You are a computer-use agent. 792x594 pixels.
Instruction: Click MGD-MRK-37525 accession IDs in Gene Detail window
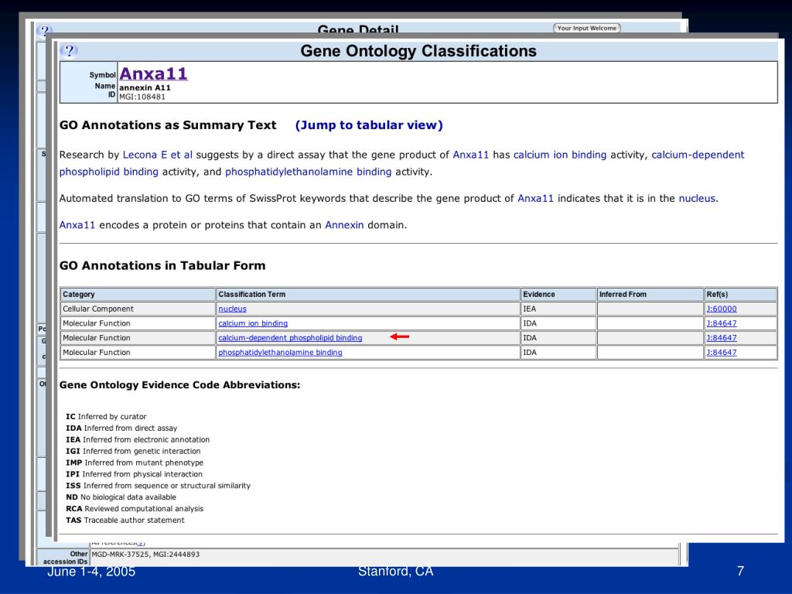pyautogui.click(x=145, y=555)
